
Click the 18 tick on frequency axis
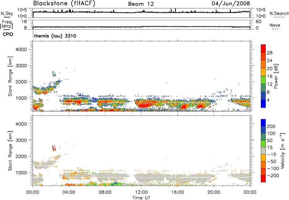tap(24, 22)
